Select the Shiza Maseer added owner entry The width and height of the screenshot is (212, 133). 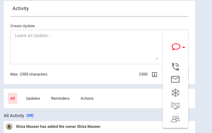pos(58,127)
